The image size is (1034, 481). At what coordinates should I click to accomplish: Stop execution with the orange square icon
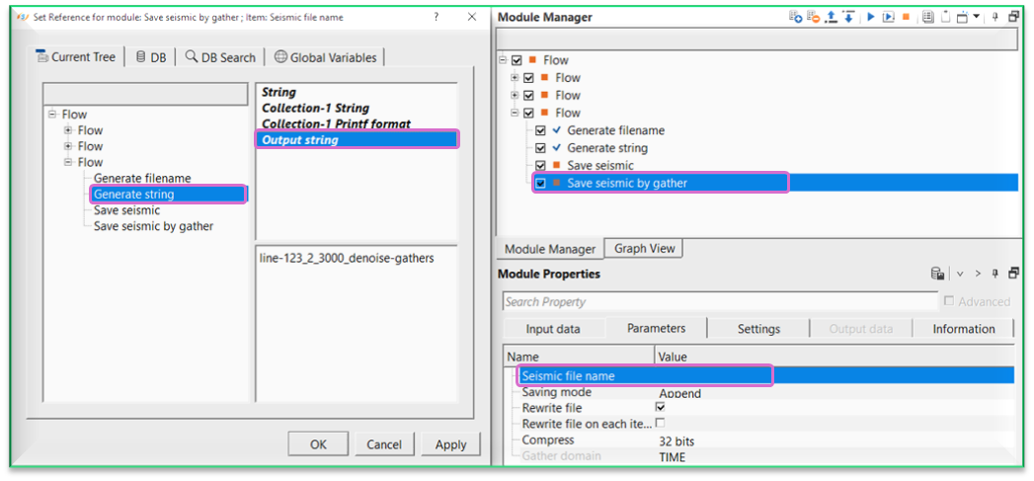click(x=906, y=17)
